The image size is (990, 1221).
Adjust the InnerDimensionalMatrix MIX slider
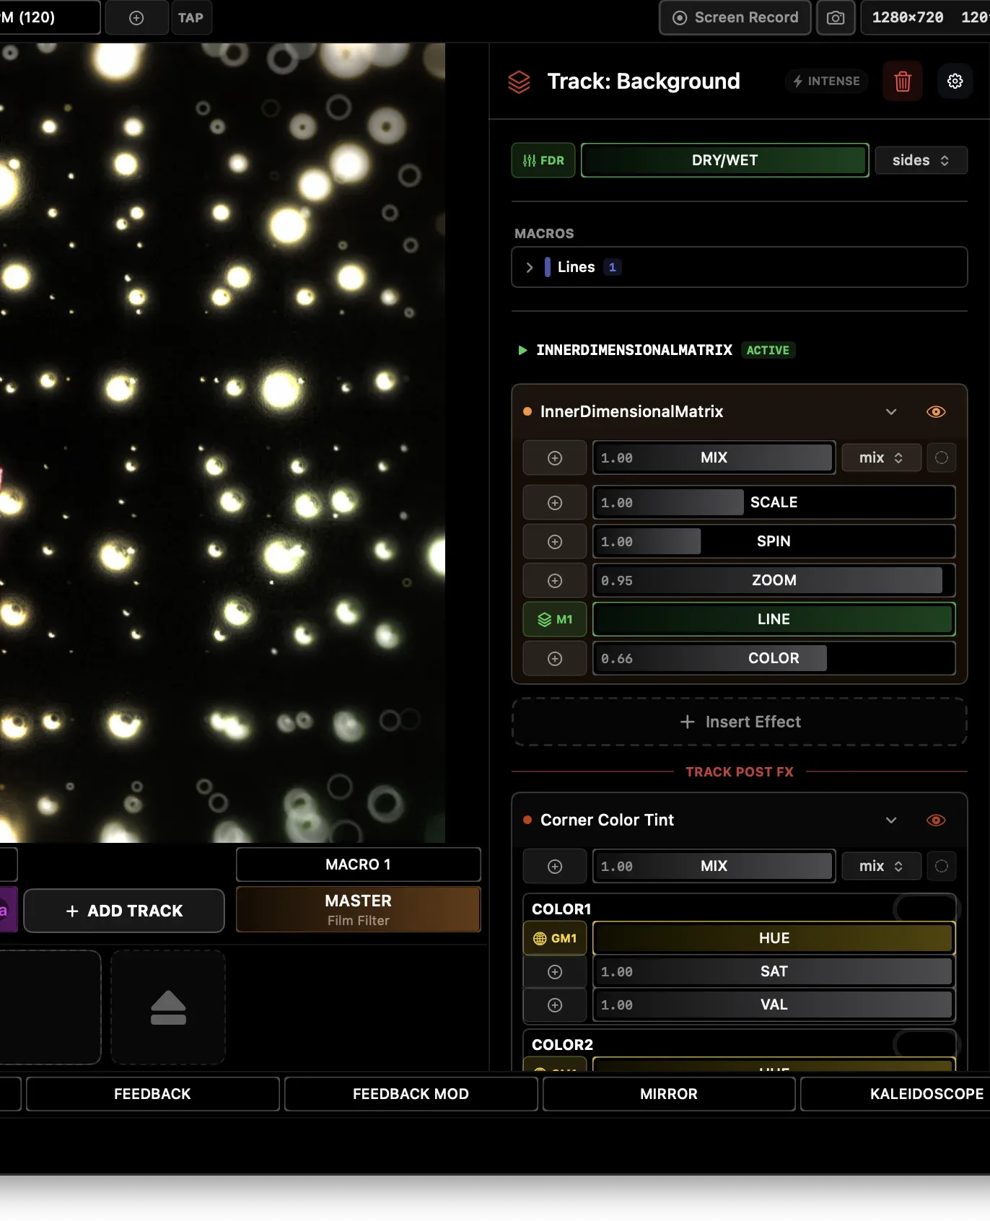(x=714, y=458)
